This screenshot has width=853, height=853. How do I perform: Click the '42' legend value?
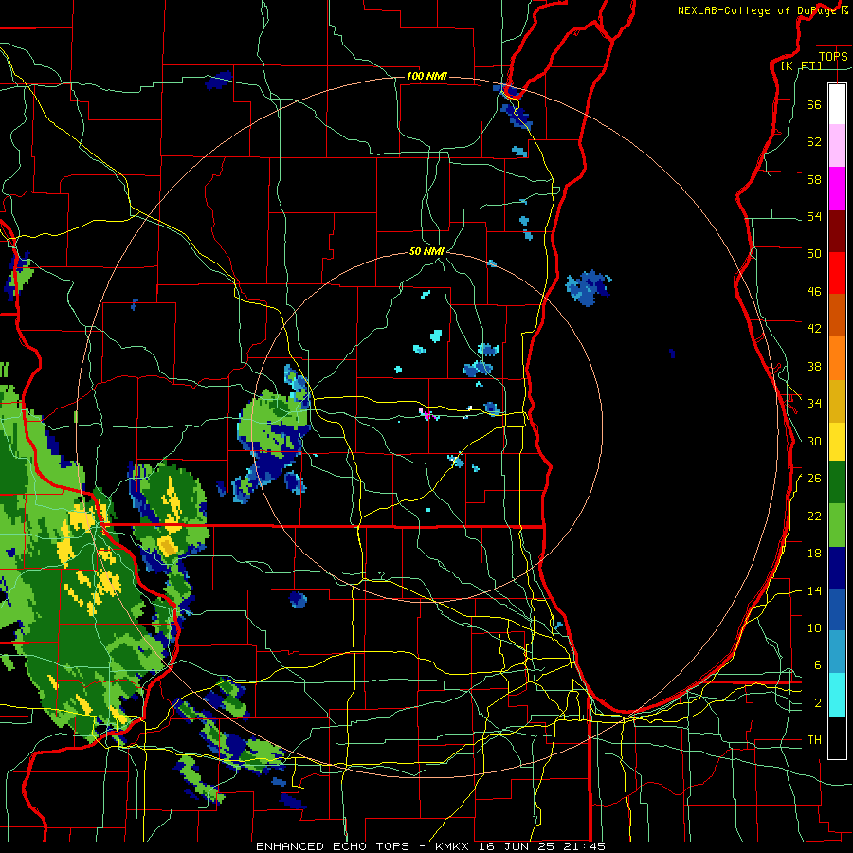(x=814, y=329)
